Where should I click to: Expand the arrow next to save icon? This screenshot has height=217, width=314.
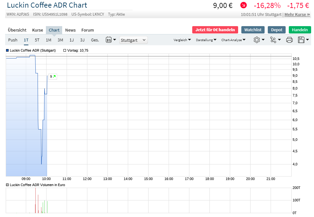point(307,40)
